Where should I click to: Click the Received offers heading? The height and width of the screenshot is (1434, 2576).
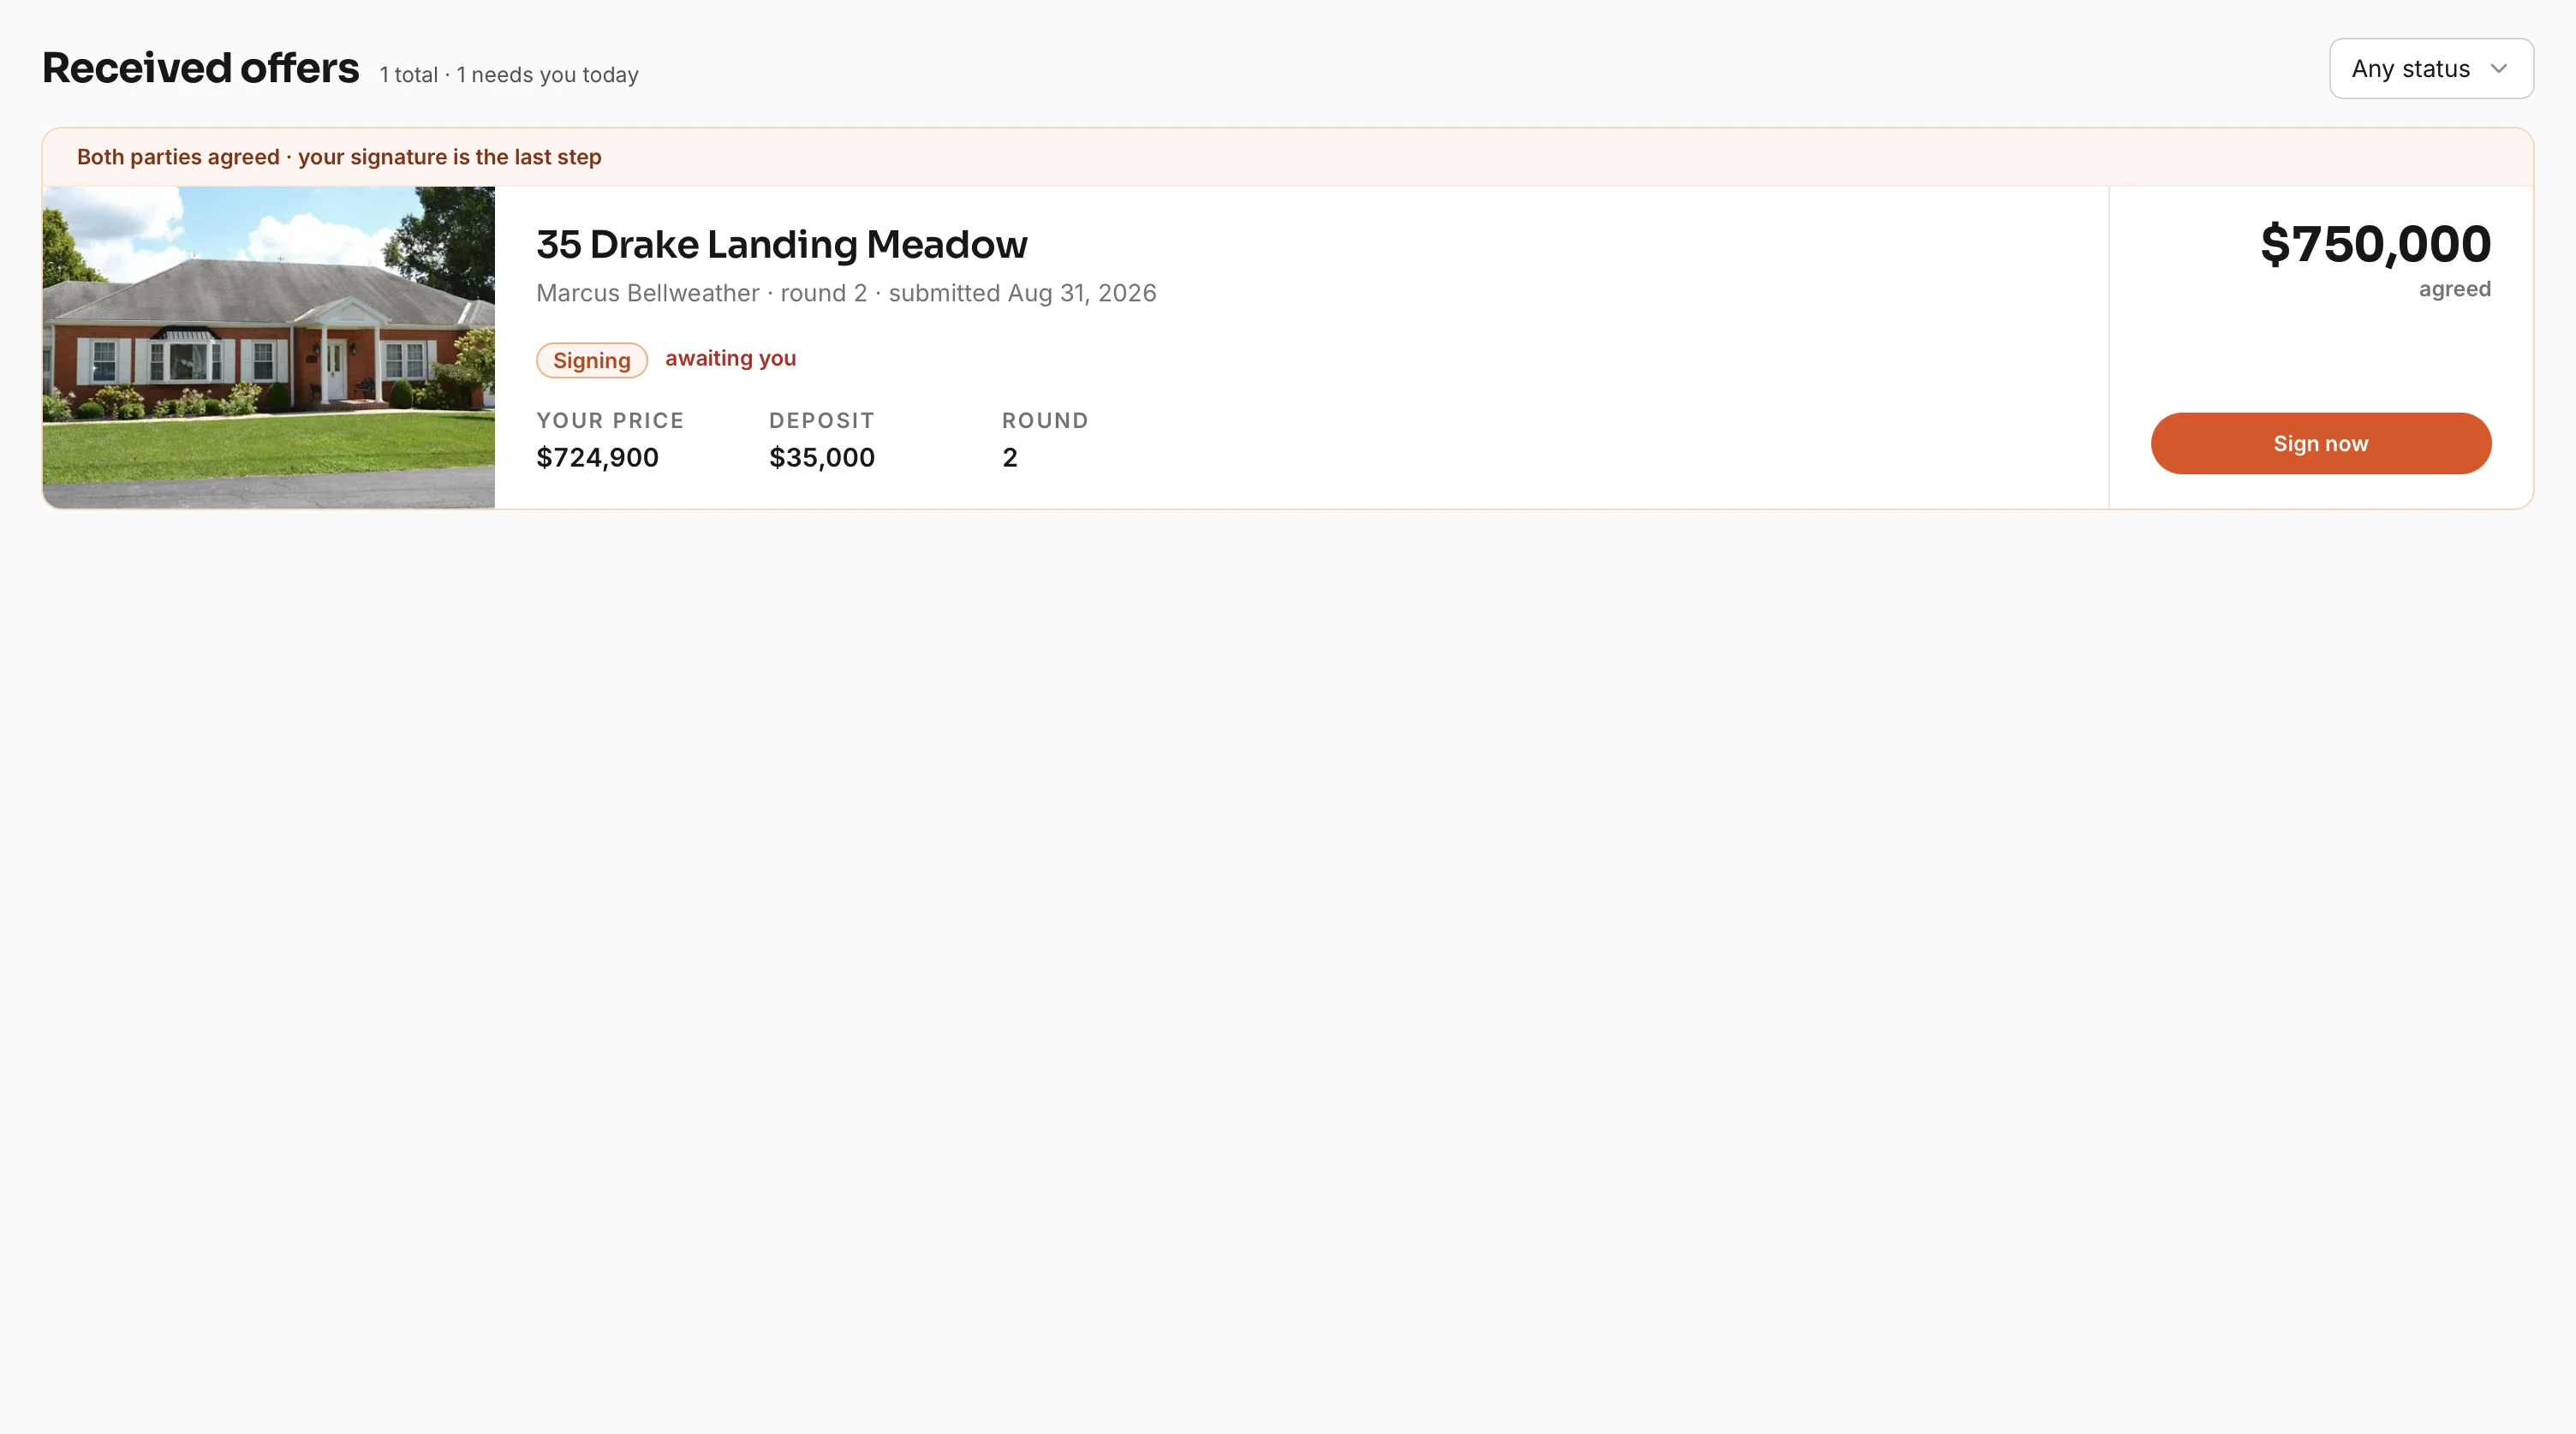(200, 68)
